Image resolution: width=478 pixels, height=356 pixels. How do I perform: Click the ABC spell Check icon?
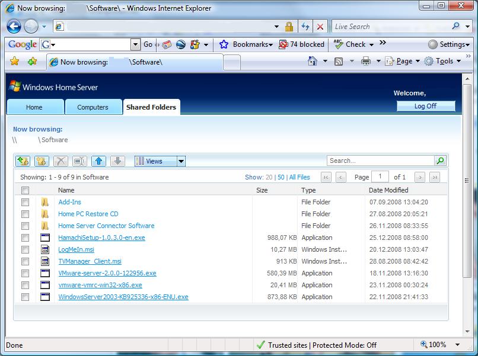pyautogui.click(x=339, y=44)
